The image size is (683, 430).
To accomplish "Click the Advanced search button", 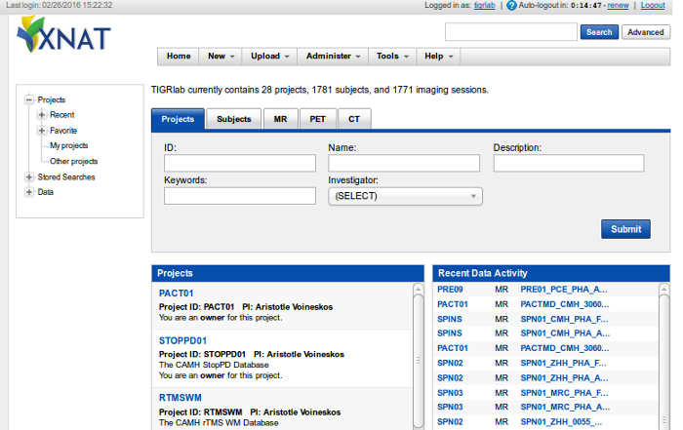I will tap(646, 32).
